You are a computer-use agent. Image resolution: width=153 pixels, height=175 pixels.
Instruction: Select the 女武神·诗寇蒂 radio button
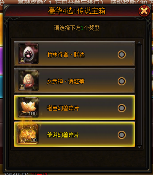tap(122, 81)
